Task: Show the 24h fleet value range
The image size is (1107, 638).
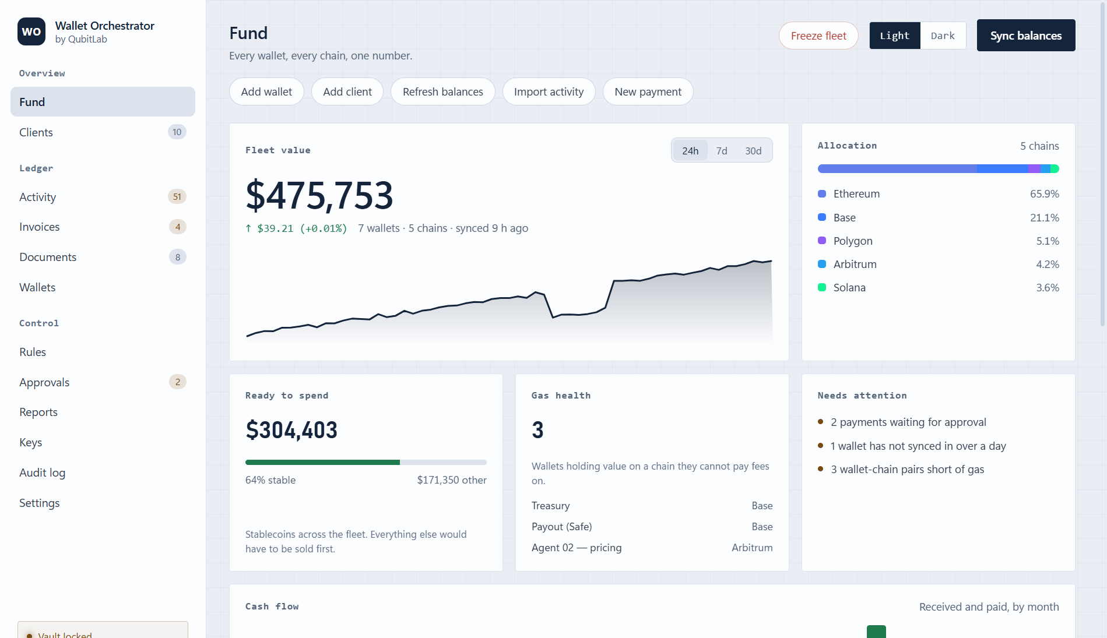Action: pos(690,150)
